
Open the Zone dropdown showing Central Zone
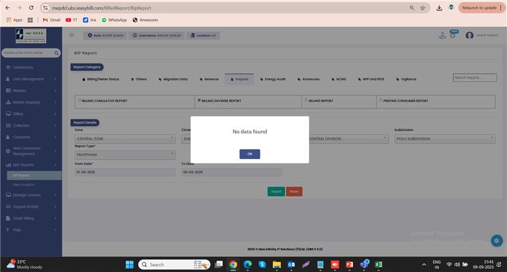pos(125,139)
